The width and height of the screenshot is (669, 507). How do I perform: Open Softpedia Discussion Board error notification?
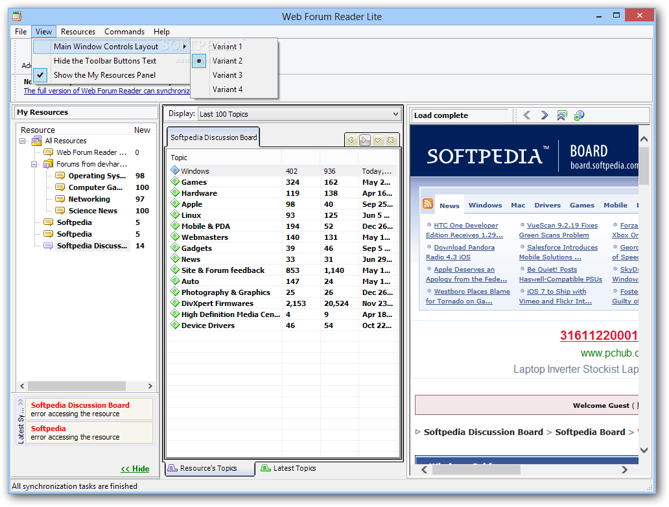89,409
